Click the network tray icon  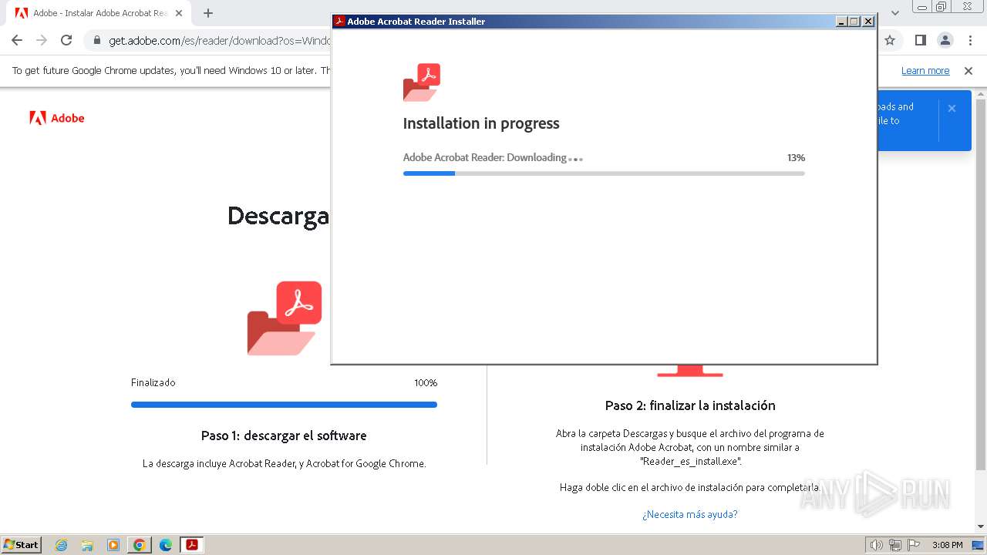coord(894,545)
